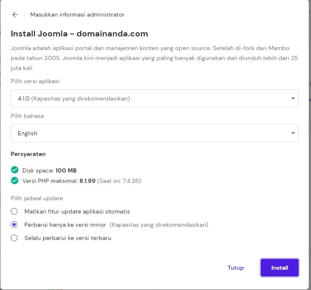This screenshot has width=311, height=290.
Task: Click the 'Pilih versi aplikasi' label
Action: point(35,81)
